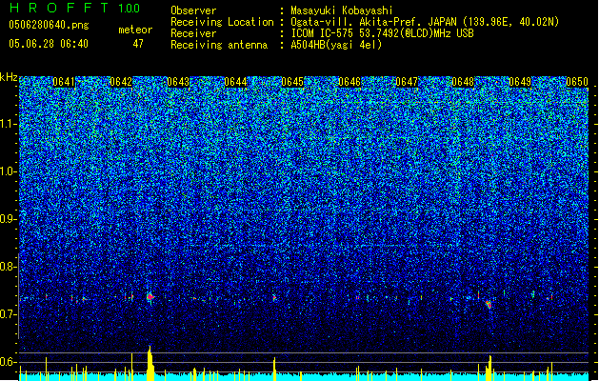This screenshot has height=381, width=599.
Task: Click the date stamp 05.06.28 06:40
Action: 49,44
